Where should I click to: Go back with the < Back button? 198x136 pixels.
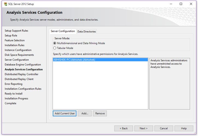tap(124, 128)
